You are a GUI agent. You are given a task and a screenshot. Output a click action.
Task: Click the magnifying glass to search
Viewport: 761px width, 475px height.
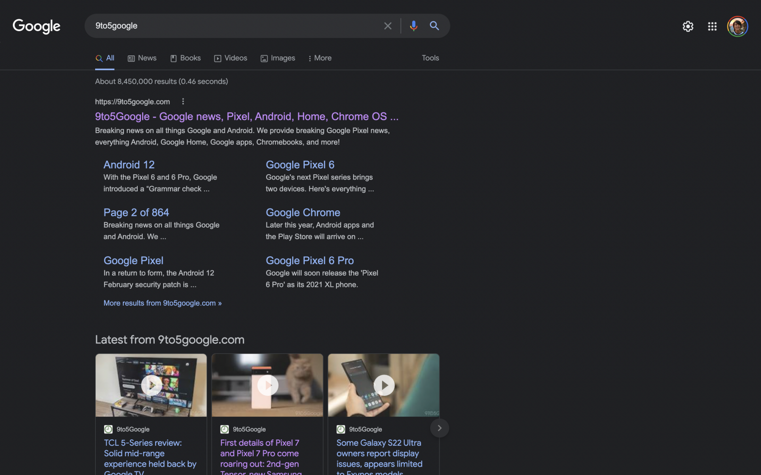tap(434, 26)
